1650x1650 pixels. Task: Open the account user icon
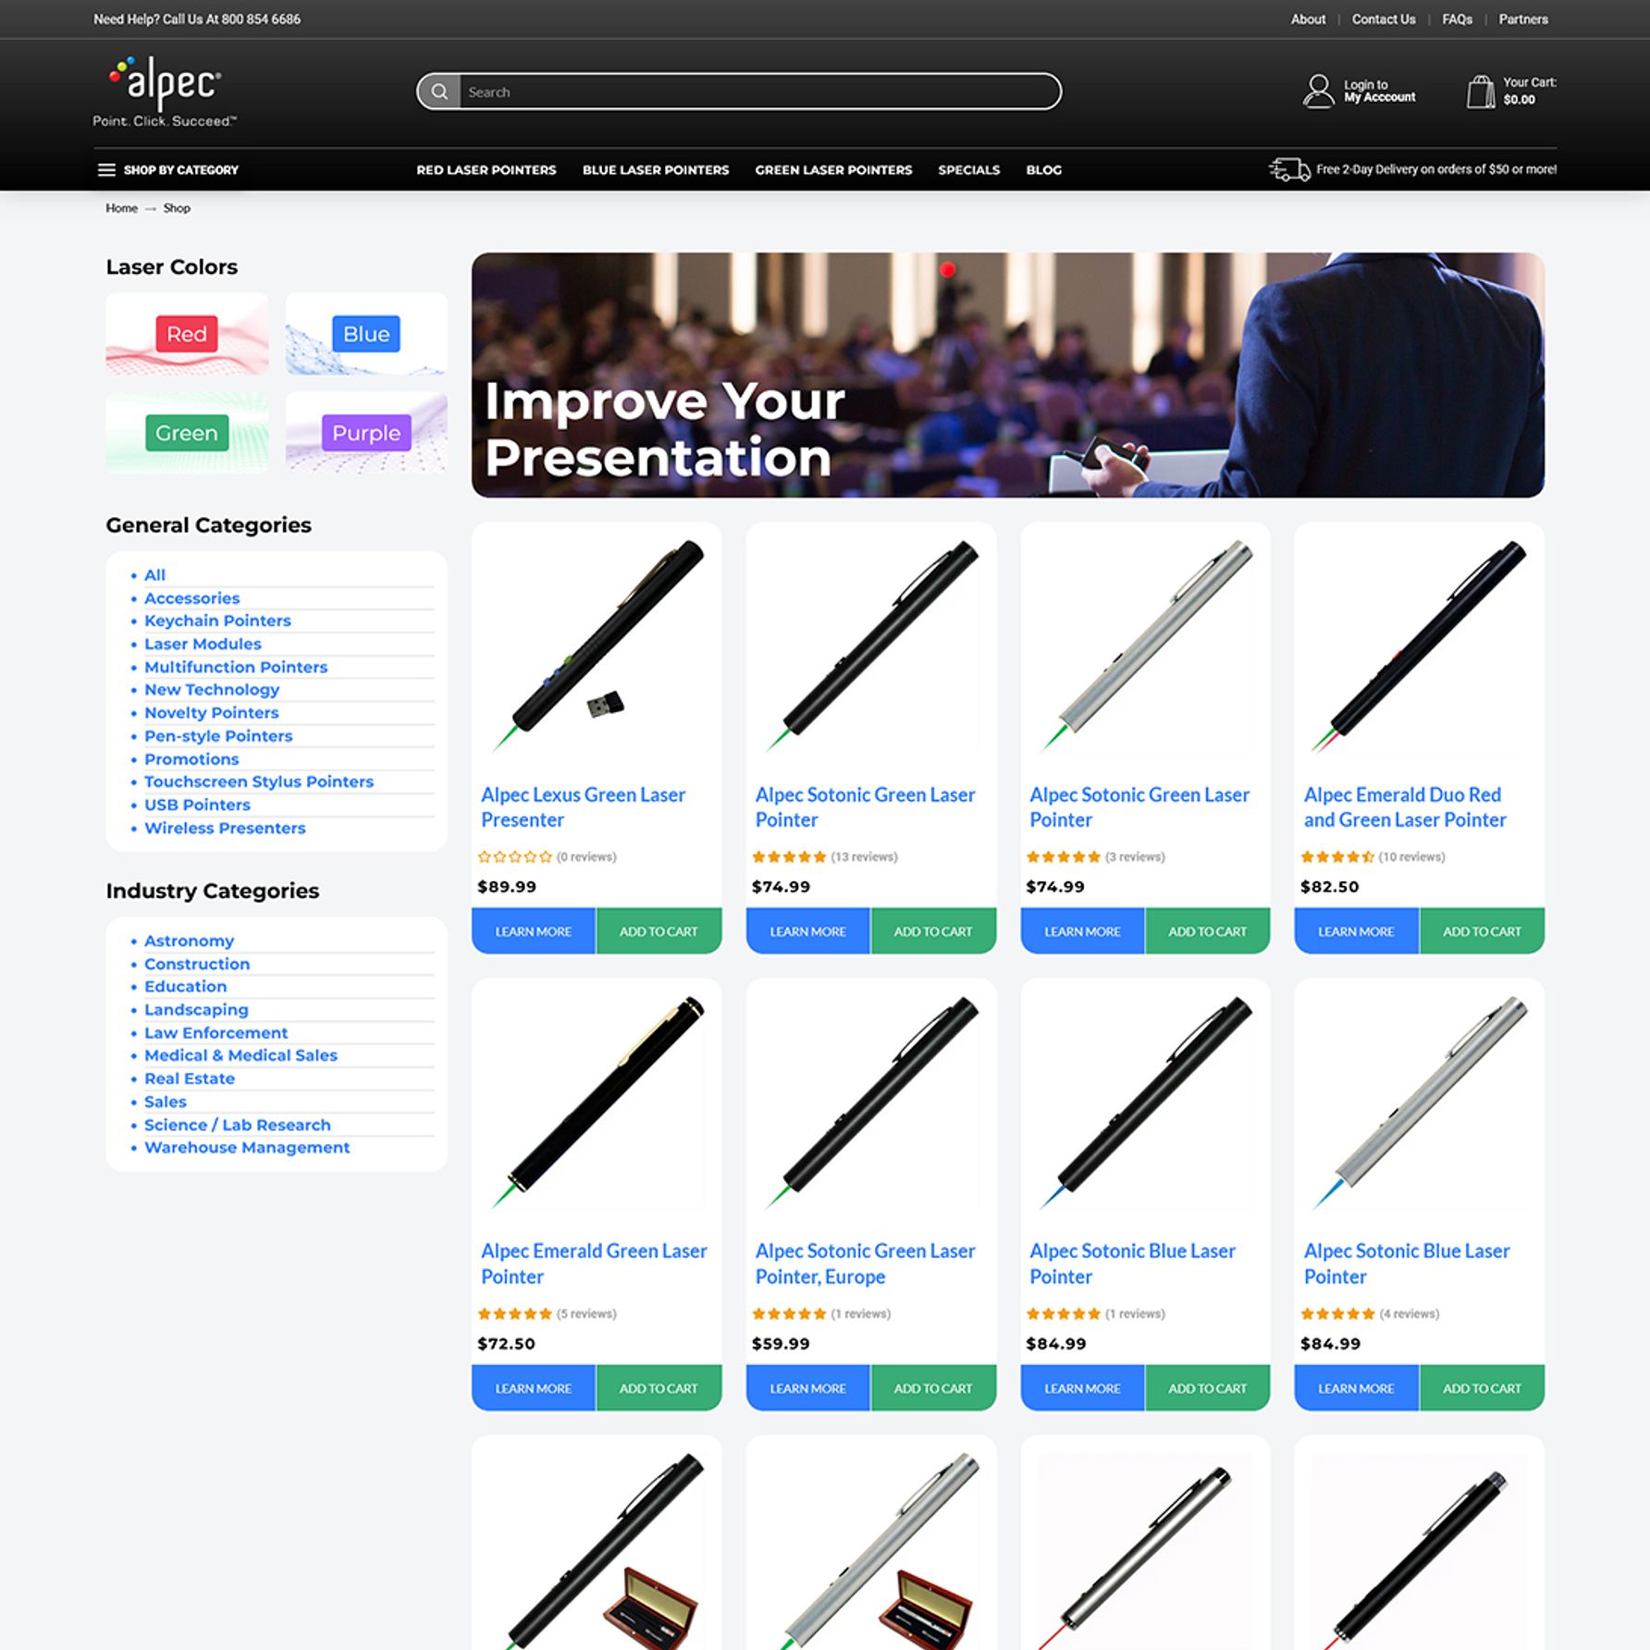point(1318,91)
